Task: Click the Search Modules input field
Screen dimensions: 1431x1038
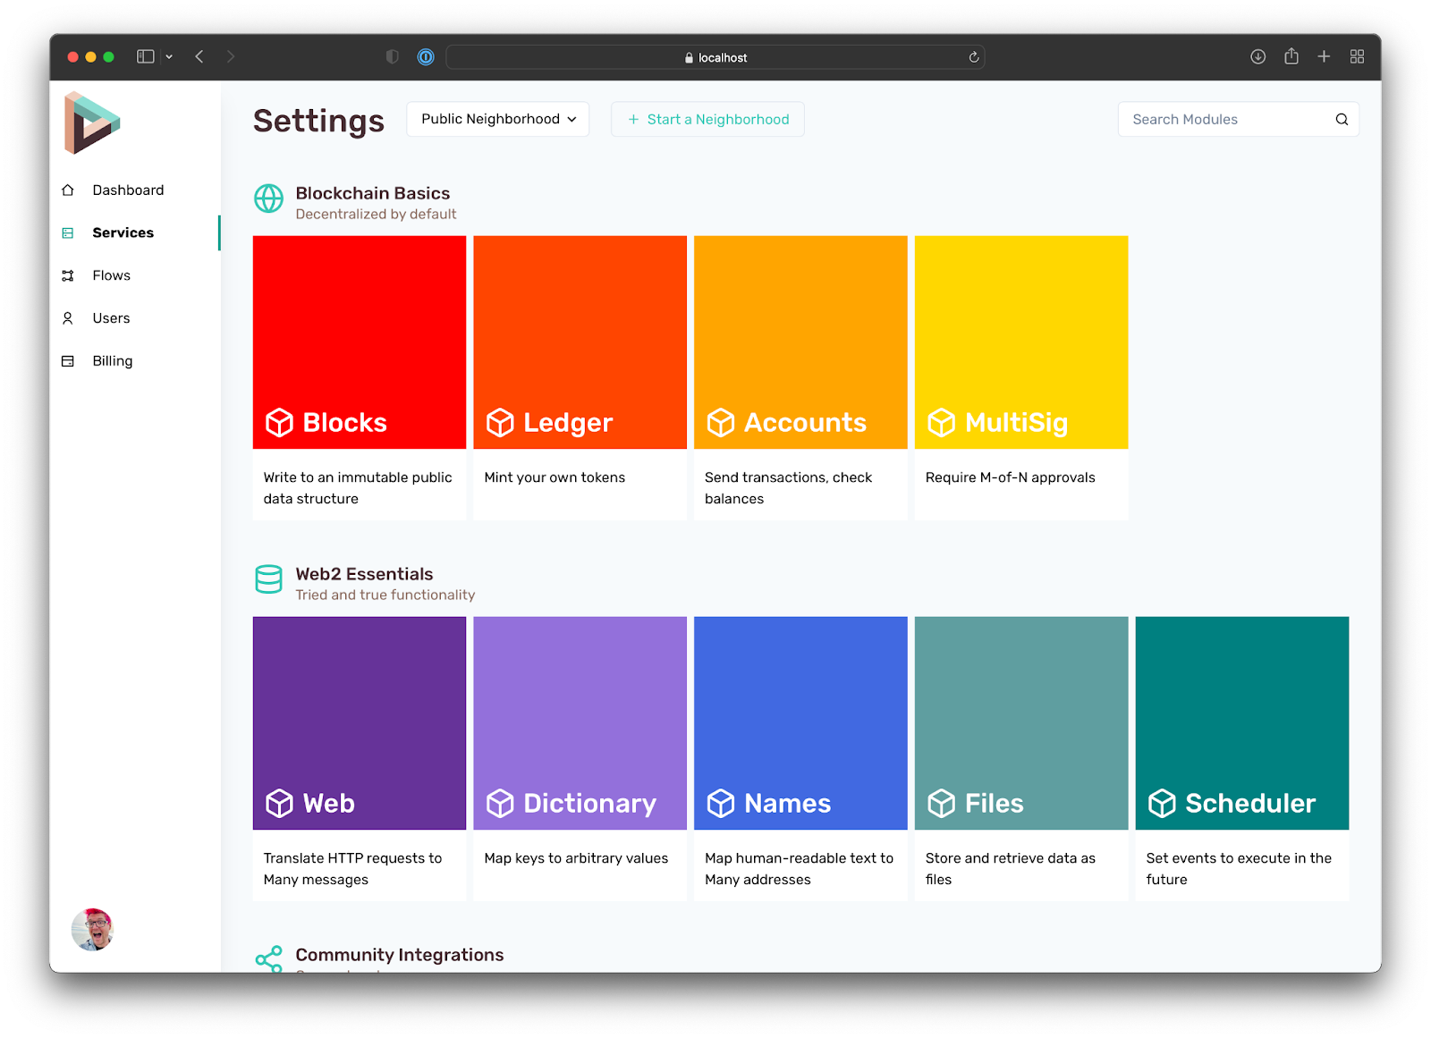Action: 1225,120
